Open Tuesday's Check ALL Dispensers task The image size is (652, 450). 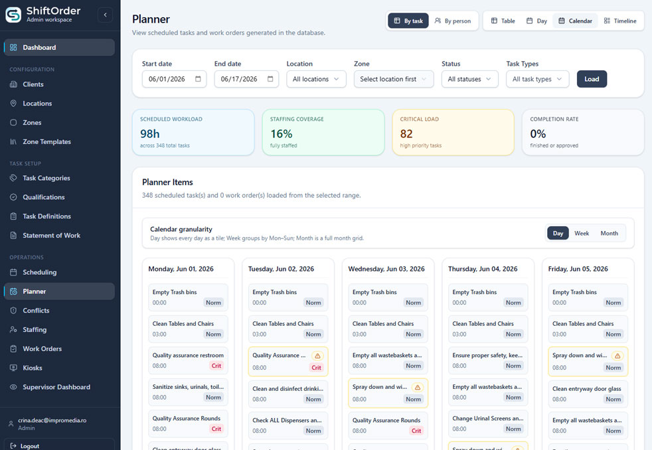click(x=288, y=425)
